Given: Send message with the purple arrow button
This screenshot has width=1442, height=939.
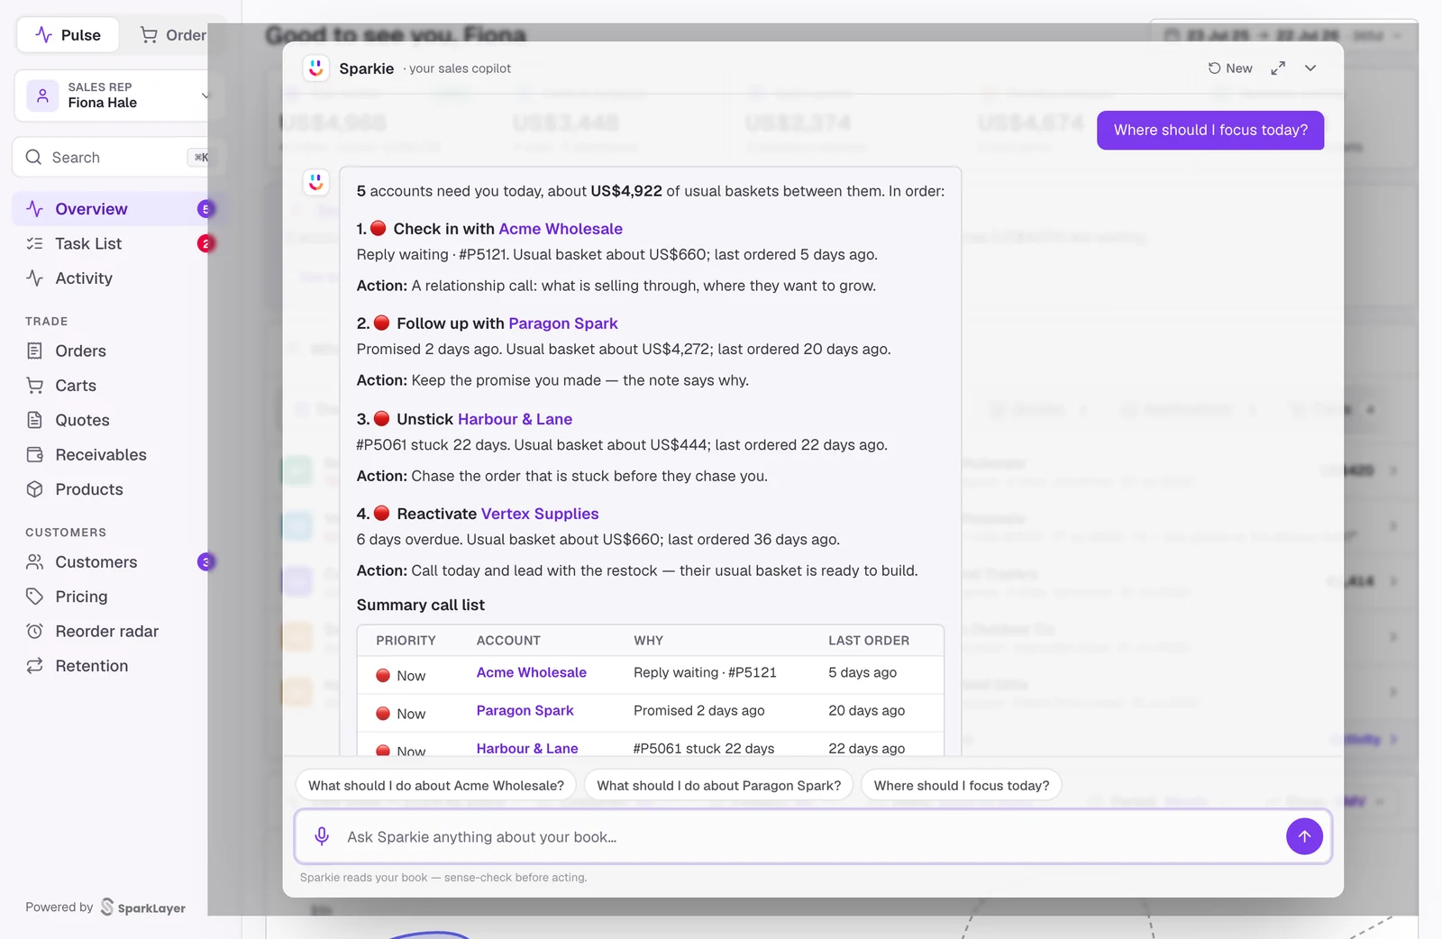Looking at the screenshot, I should click(x=1304, y=837).
